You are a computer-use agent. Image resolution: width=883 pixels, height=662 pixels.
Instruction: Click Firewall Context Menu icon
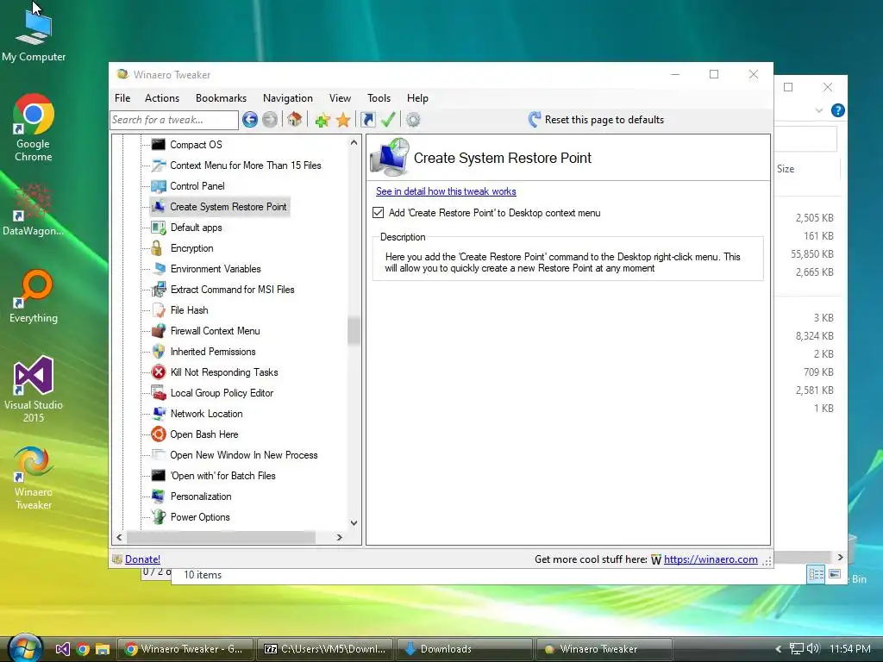[159, 331]
